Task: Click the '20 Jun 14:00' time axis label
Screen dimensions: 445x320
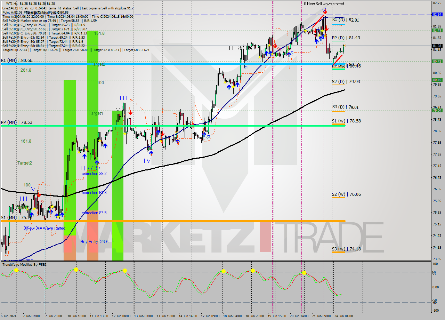Action: click(299, 316)
